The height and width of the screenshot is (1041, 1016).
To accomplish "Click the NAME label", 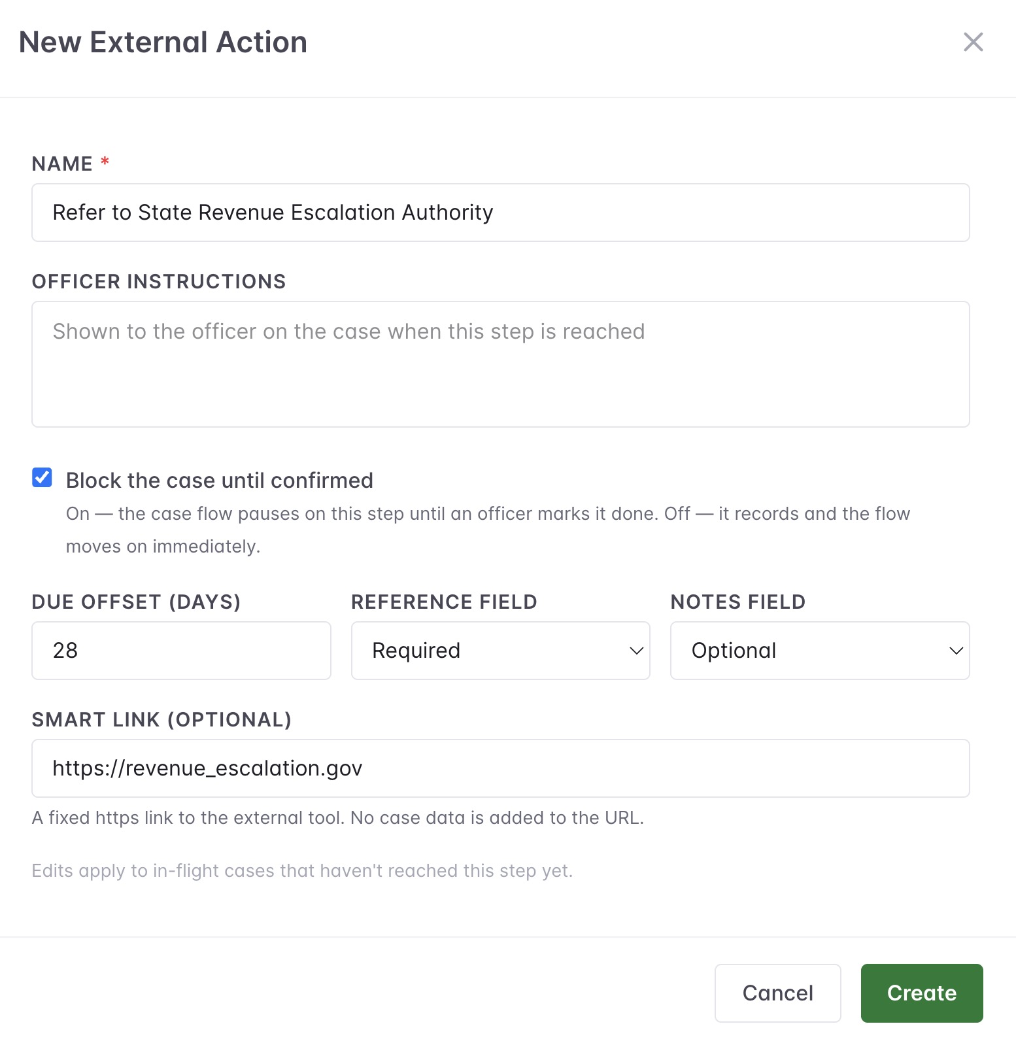I will [62, 164].
